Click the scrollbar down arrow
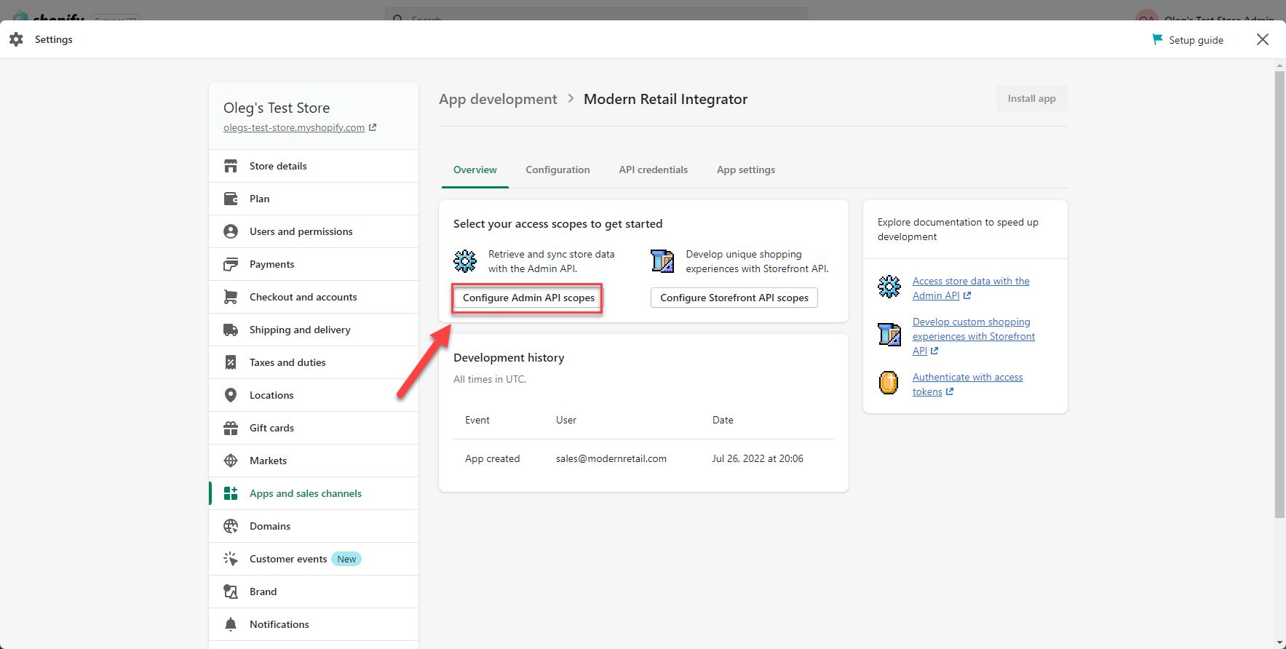Image resolution: width=1286 pixels, height=649 pixels. pos(1280,643)
